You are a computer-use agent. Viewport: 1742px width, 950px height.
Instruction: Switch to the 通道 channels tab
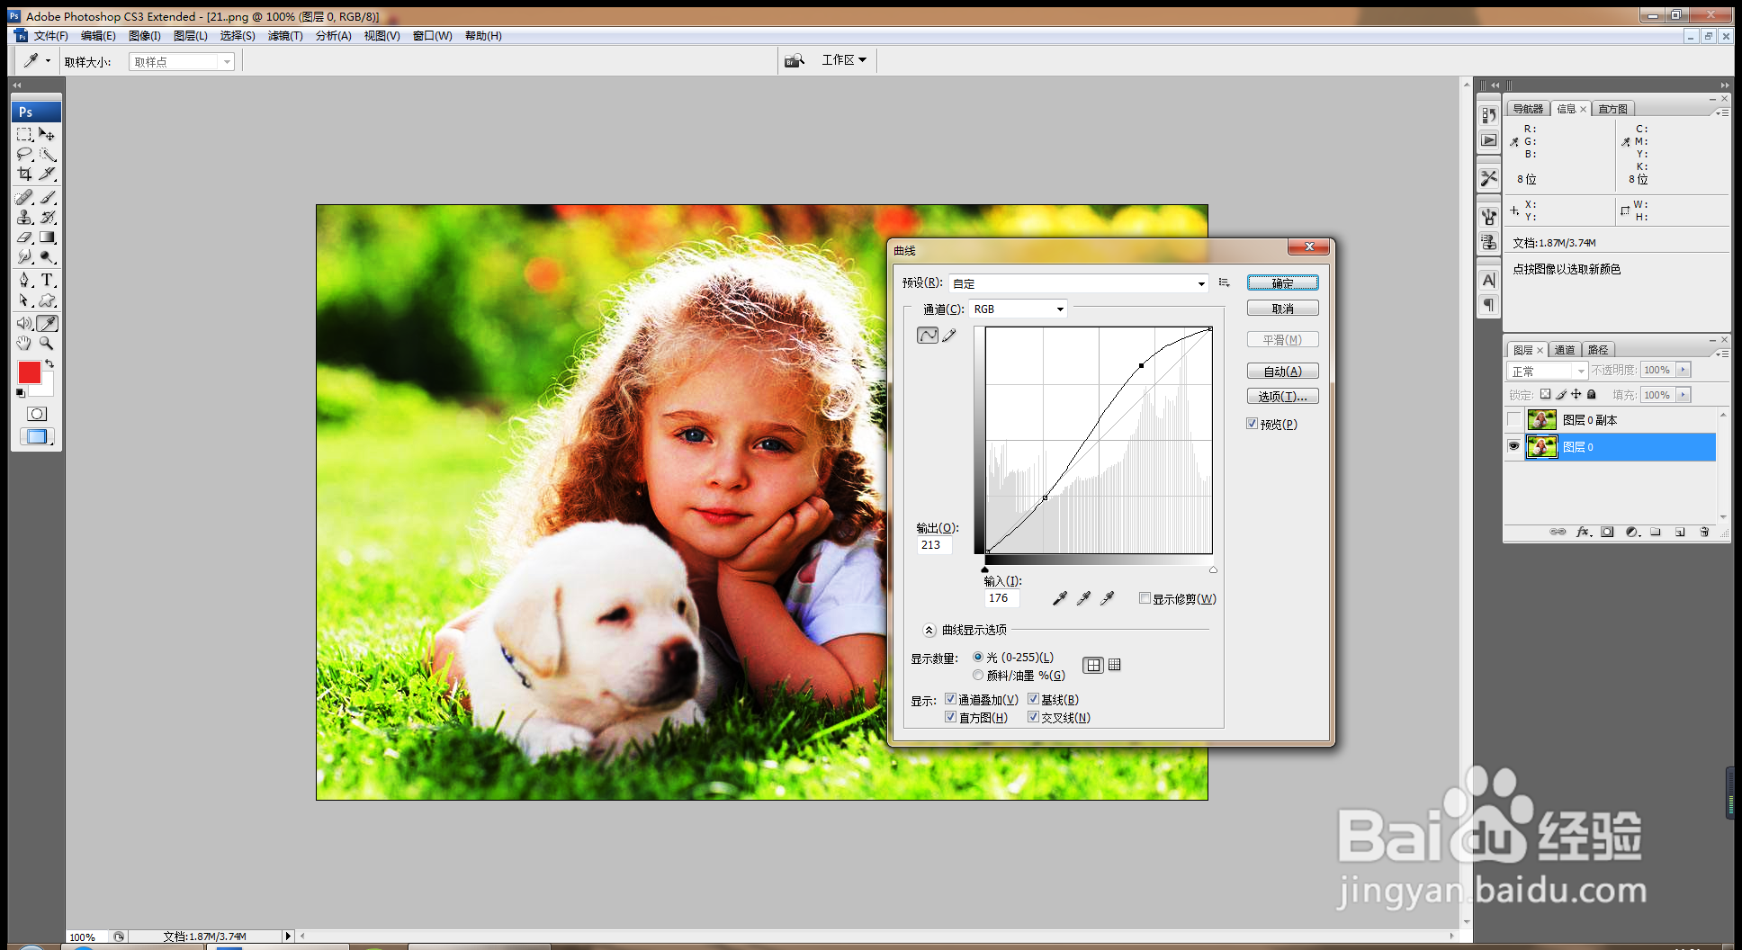tap(1565, 350)
